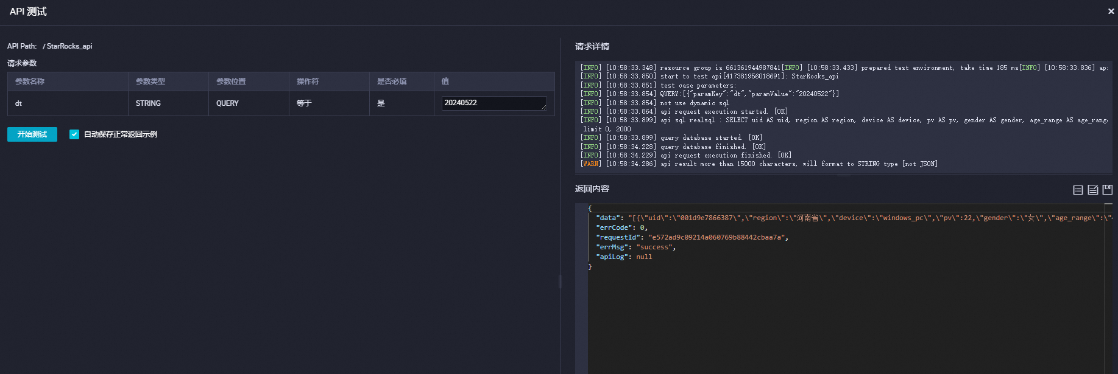Click the first list-format icon above response content
Screen dimensions: 1118x374
(1078, 190)
